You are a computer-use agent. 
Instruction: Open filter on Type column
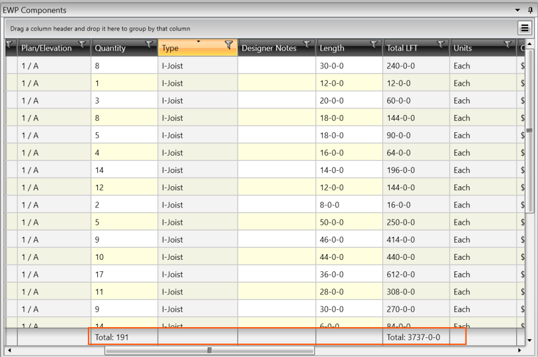[x=229, y=45]
